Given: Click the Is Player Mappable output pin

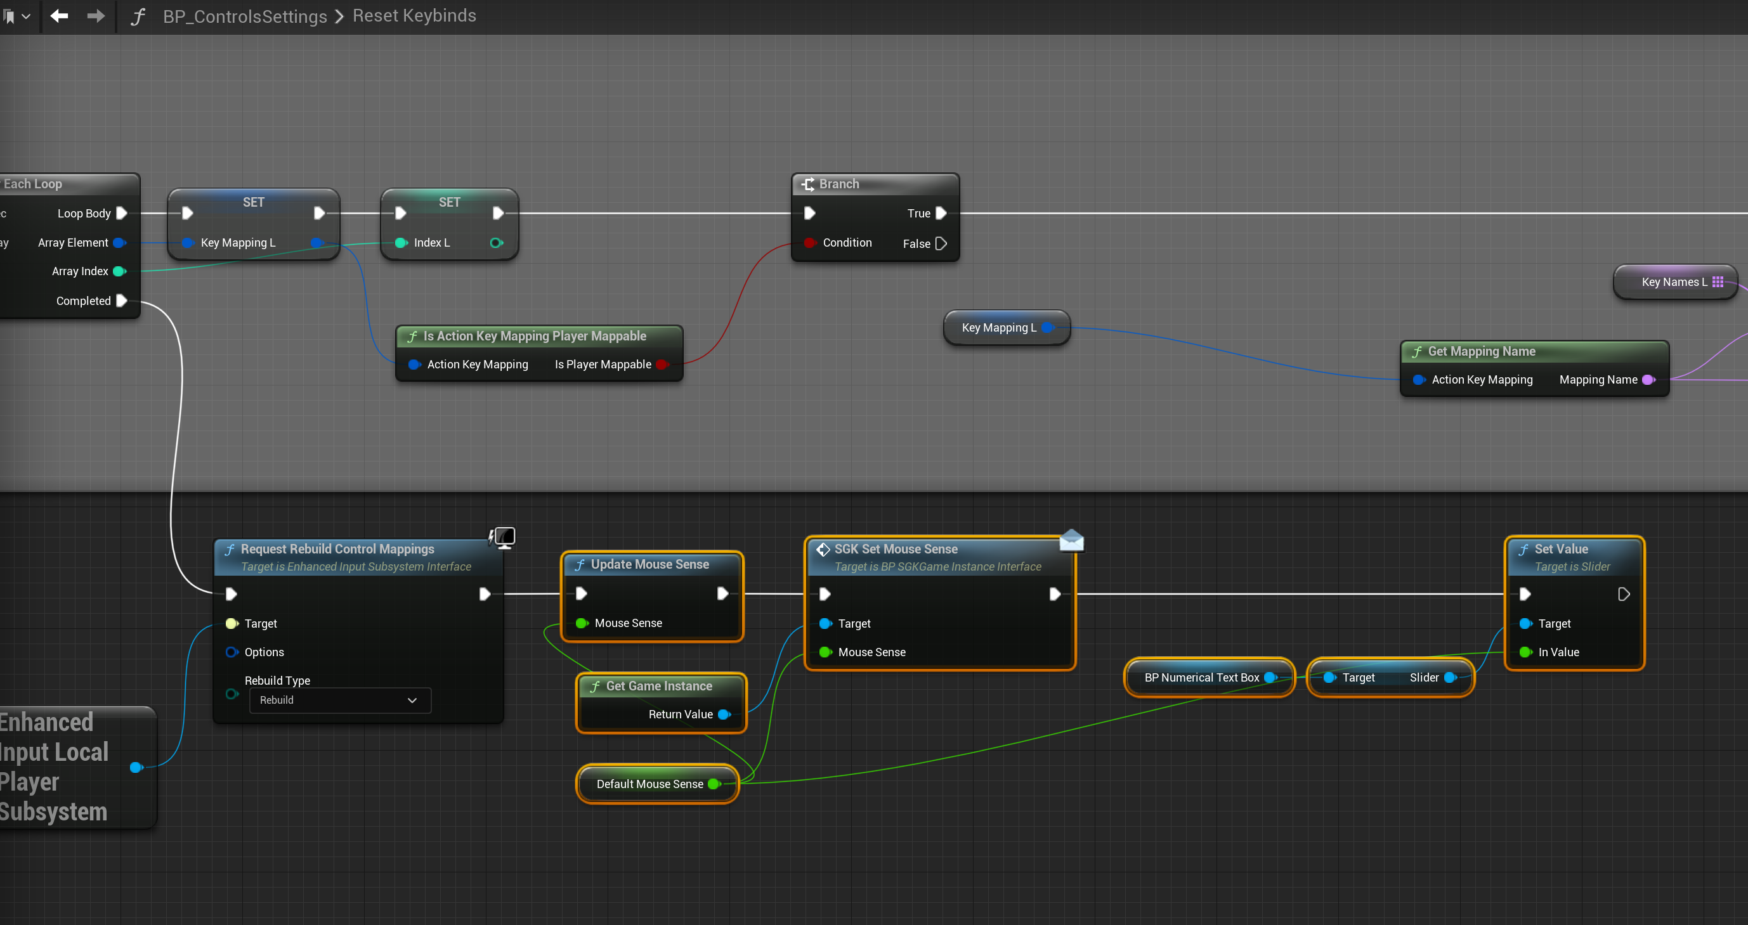Looking at the screenshot, I should (662, 364).
